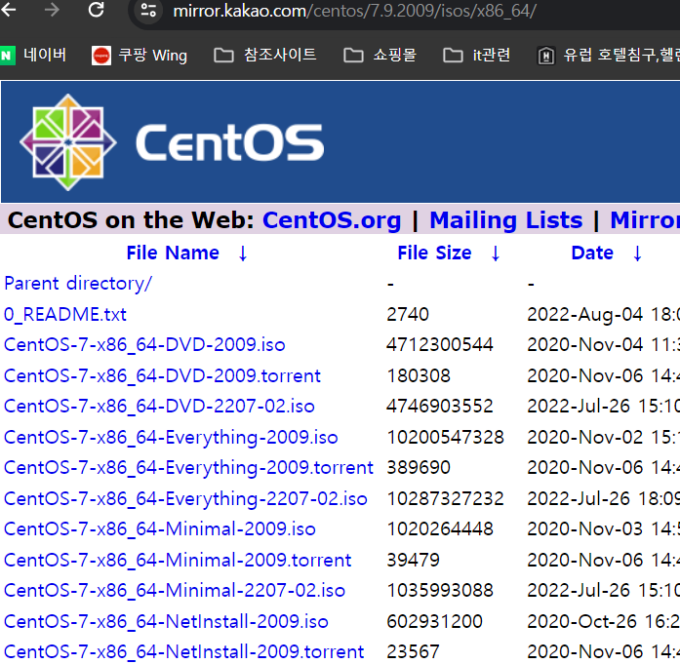
Task: Select date 2020-Nov-02 of Everything-2009.iso
Action: click(x=584, y=438)
